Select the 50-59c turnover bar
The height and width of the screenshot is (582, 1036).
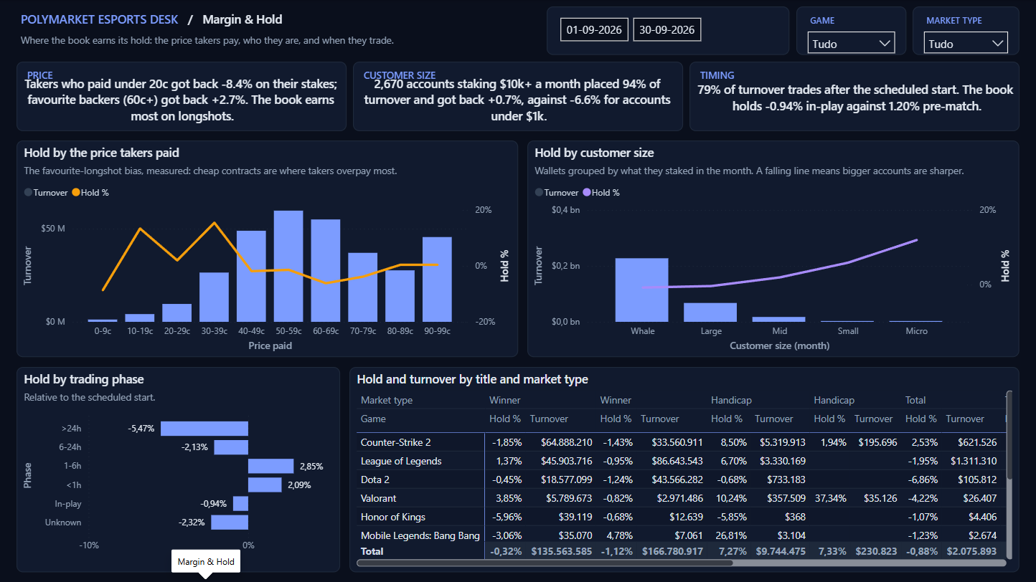pos(288,266)
